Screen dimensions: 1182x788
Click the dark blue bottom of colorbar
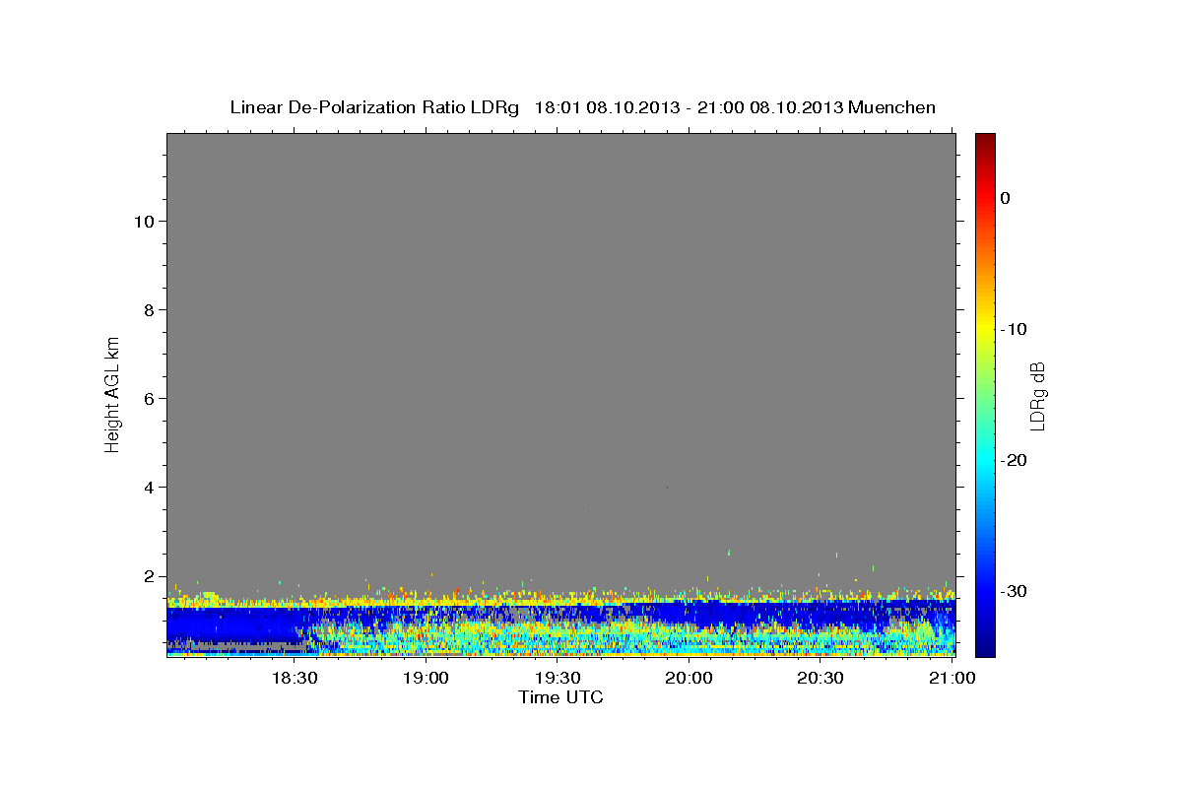pos(985,645)
